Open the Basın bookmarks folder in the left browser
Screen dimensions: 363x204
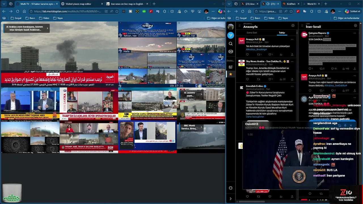pos(30,18)
